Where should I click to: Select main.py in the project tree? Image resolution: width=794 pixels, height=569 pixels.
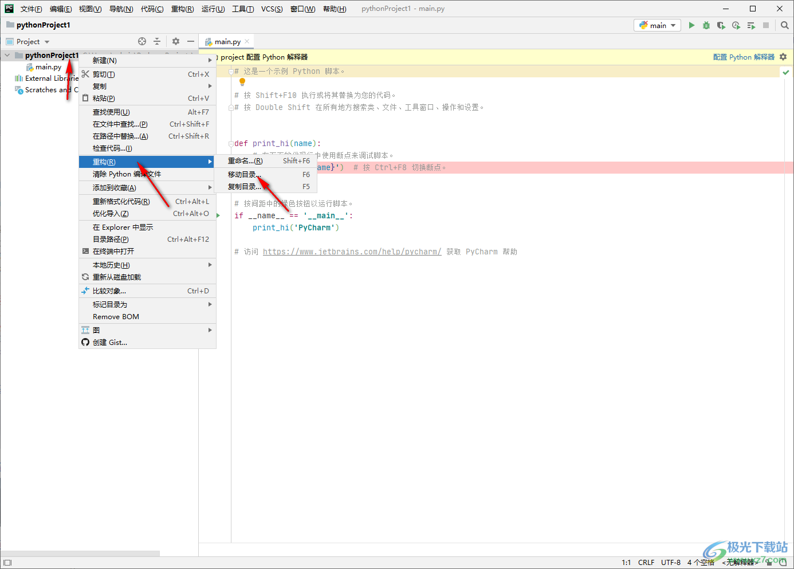[48, 66]
